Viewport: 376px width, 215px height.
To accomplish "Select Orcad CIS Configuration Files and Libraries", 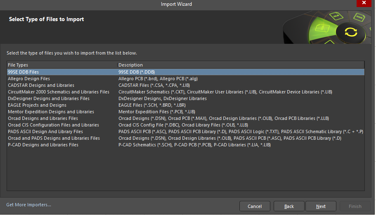I will [x=53, y=125].
